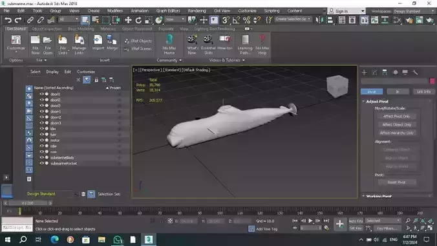Click the Play Animation button
The image size is (437, 246).
click(x=310, y=221)
